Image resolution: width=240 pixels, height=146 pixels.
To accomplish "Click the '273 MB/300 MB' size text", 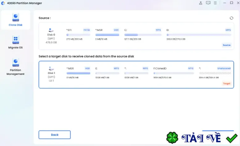I will click(75, 39).
